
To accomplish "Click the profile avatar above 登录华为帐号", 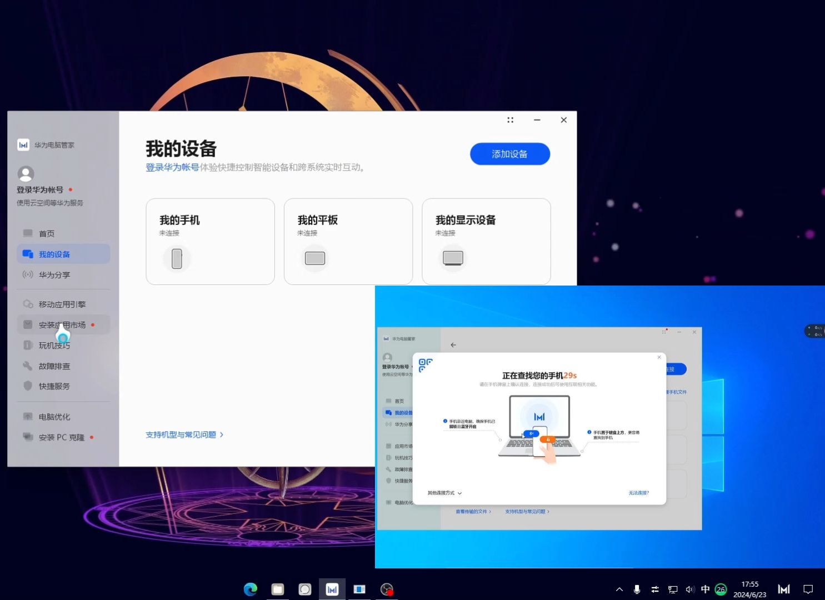I will pyautogui.click(x=26, y=174).
